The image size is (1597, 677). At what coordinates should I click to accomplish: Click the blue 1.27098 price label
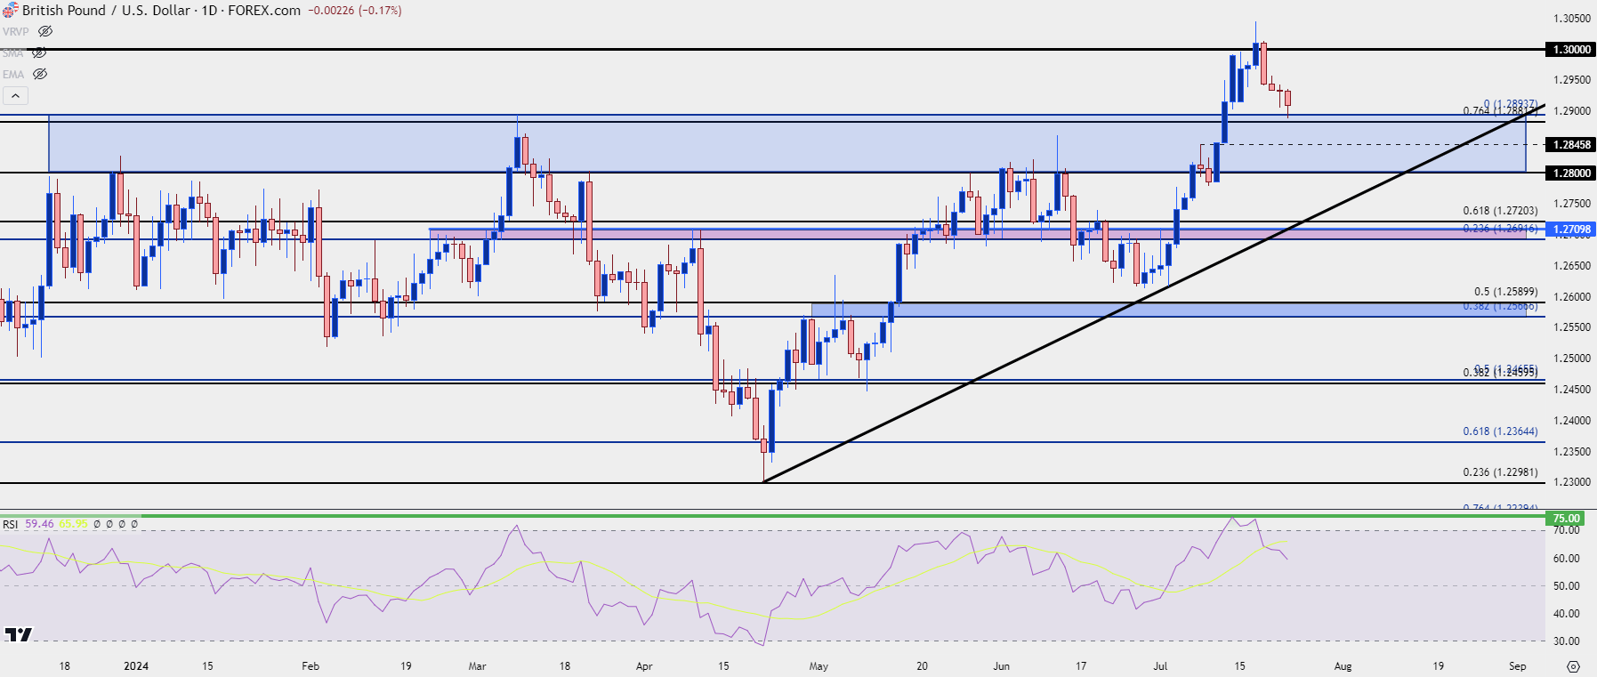pyautogui.click(x=1570, y=230)
